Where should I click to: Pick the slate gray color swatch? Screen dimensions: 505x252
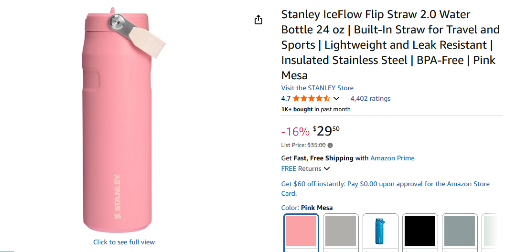(x=459, y=231)
